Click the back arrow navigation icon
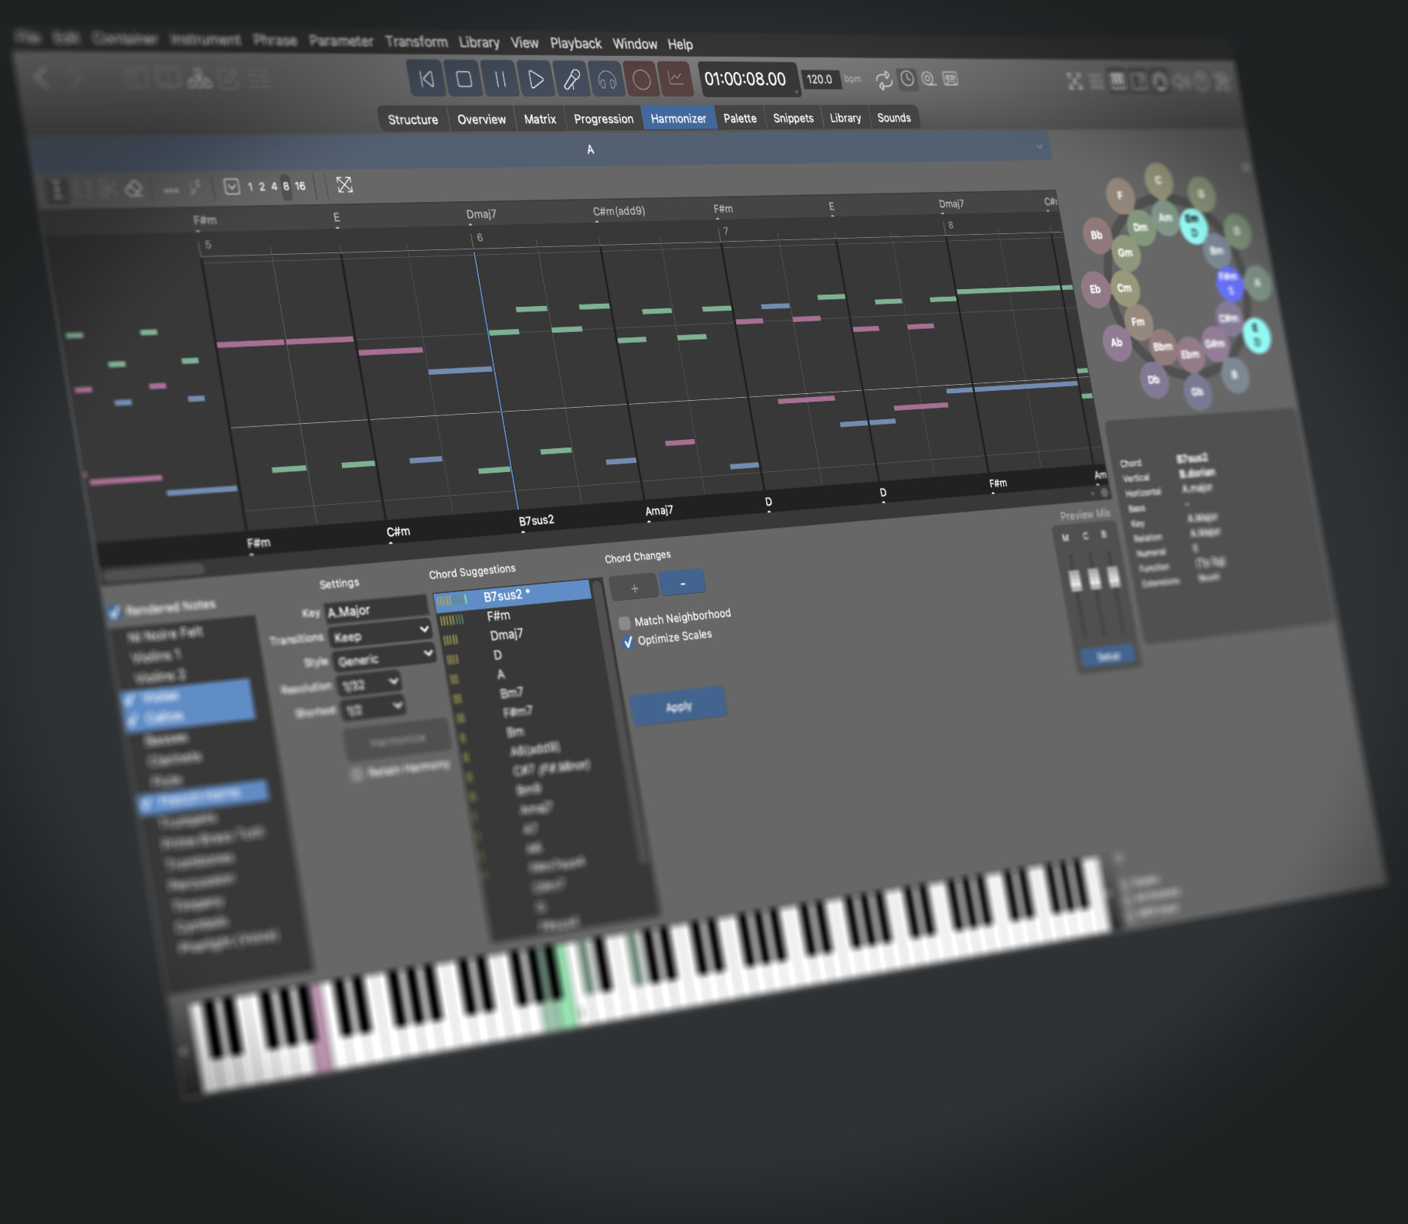Image resolution: width=1408 pixels, height=1224 pixels. pos(42,77)
